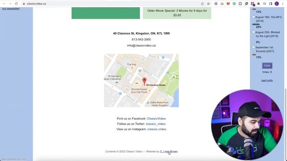Image resolution: width=287 pixels, height=161 pixels.
Task: Click the Older Movie Special banner
Action: click(x=177, y=13)
